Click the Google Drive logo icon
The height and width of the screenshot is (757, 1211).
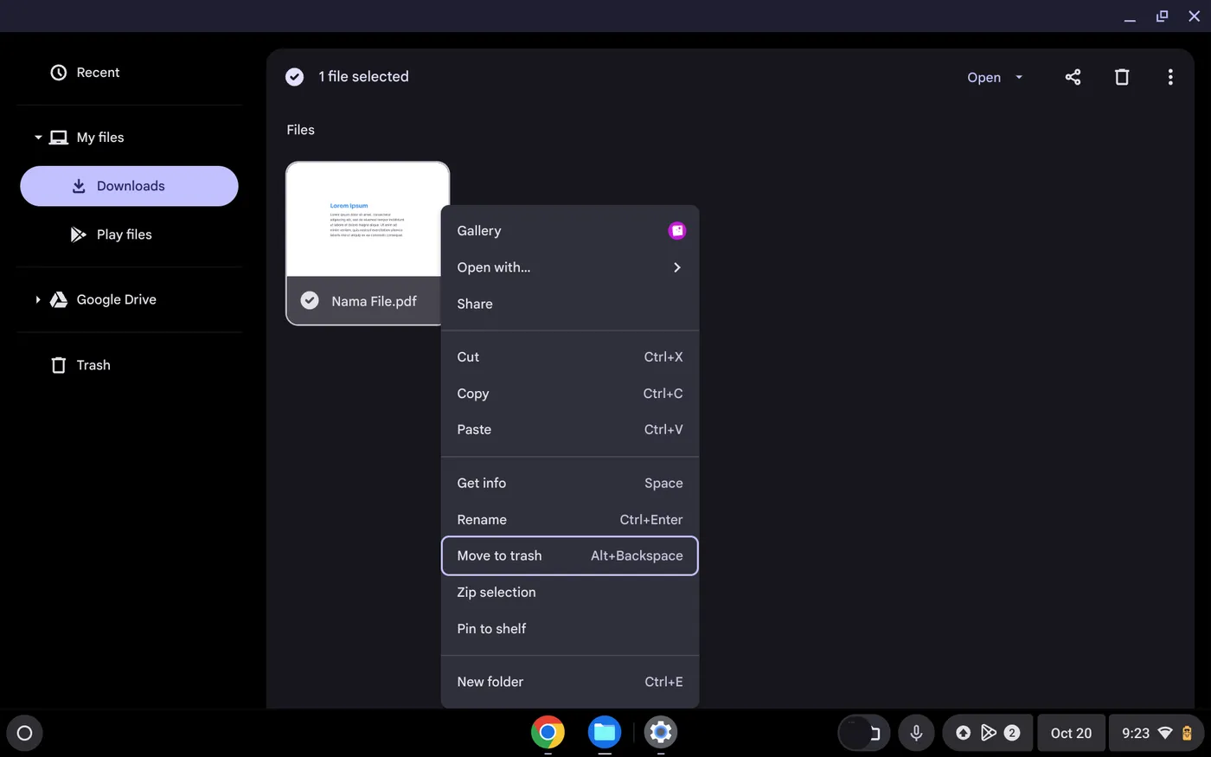point(59,299)
